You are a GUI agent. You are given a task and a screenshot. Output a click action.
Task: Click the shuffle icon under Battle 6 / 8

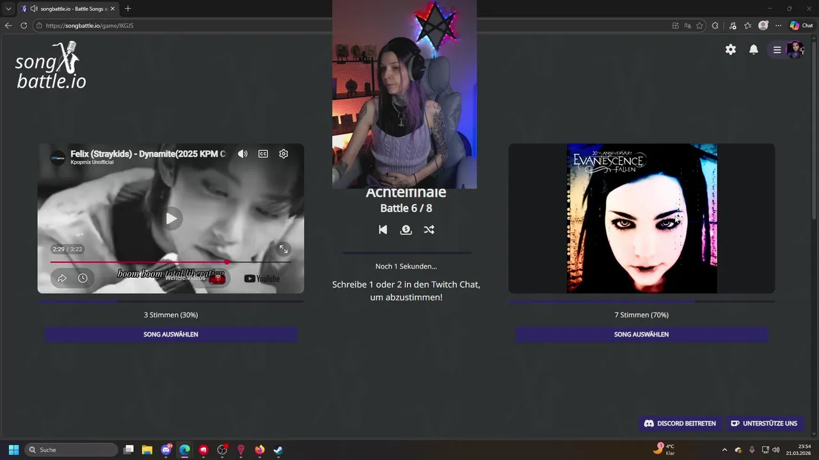coord(429,229)
